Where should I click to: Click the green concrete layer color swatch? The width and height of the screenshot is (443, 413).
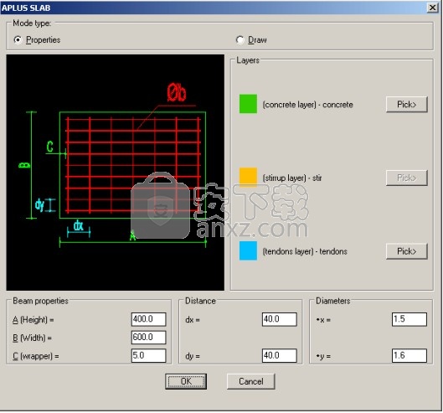(248, 104)
